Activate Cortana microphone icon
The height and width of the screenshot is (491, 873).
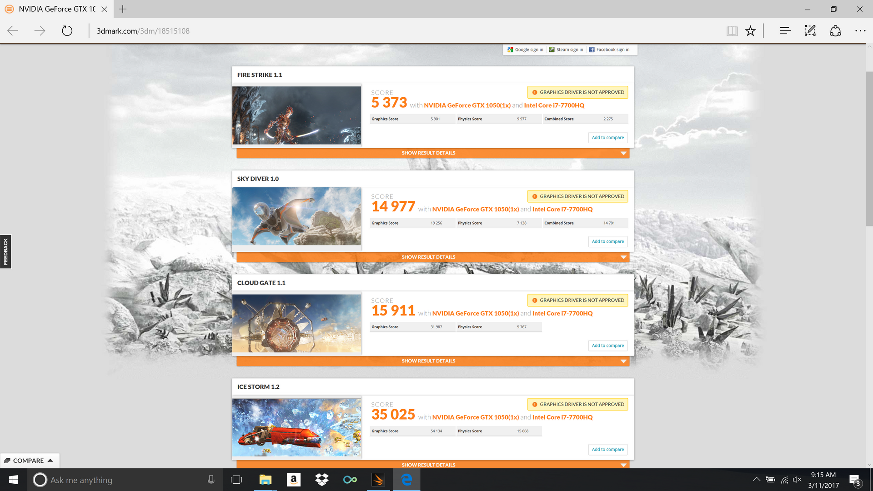click(211, 480)
